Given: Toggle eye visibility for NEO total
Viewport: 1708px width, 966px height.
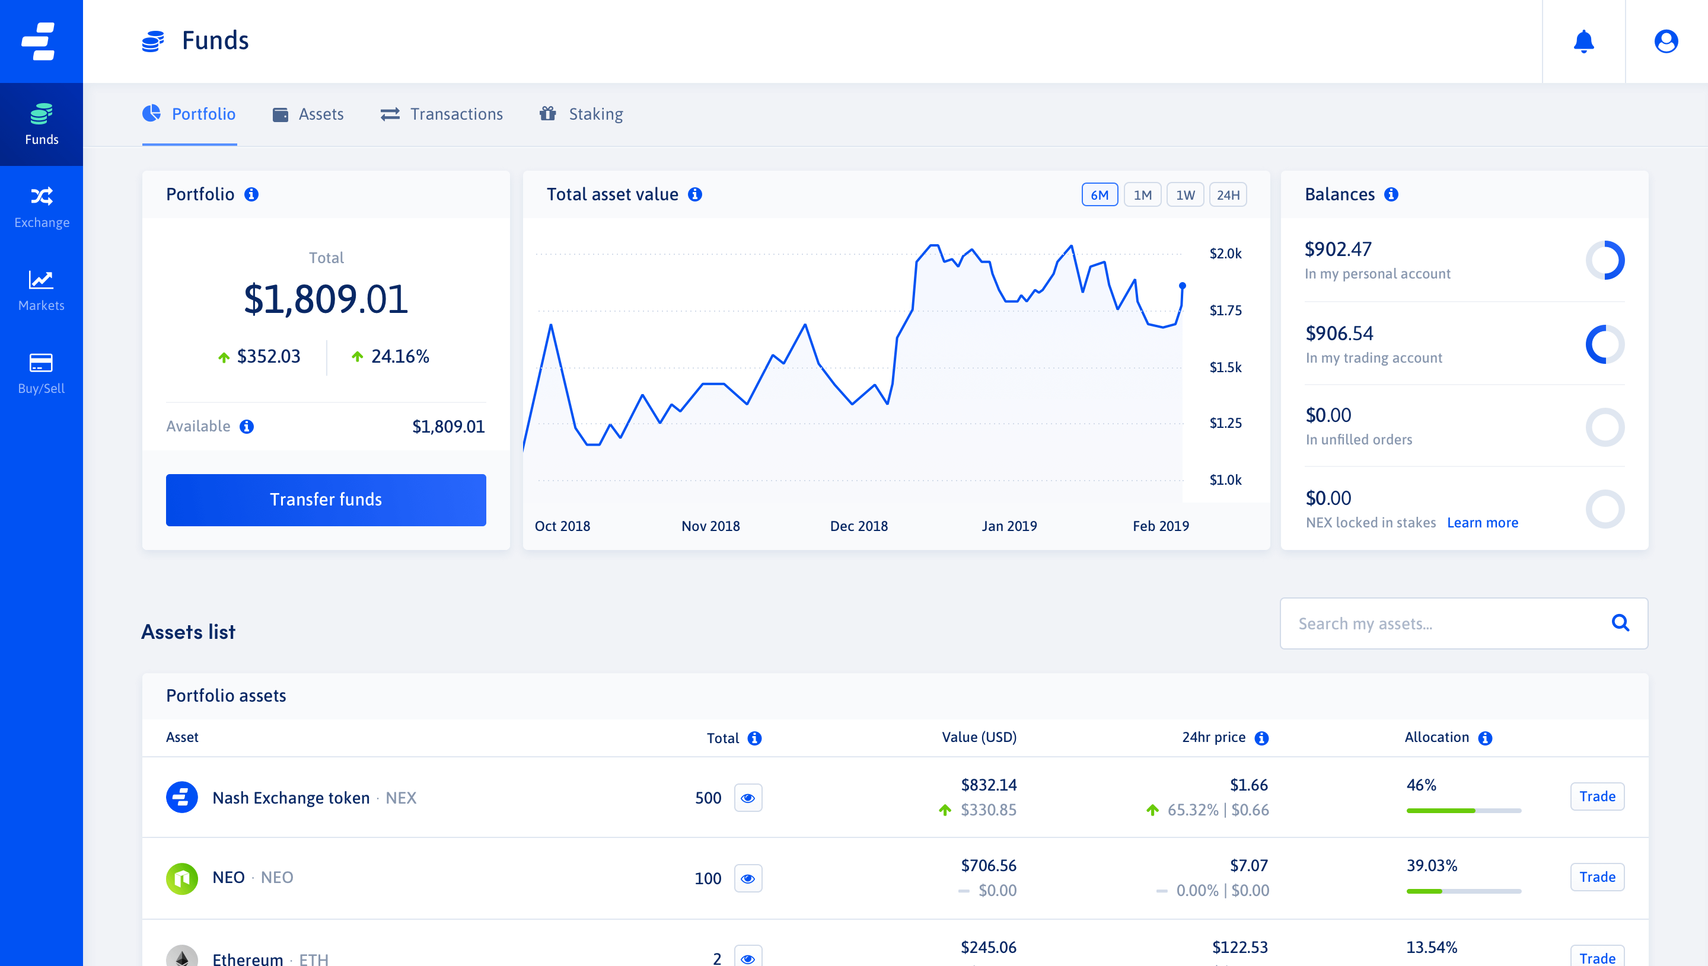Looking at the screenshot, I should [x=747, y=878].
